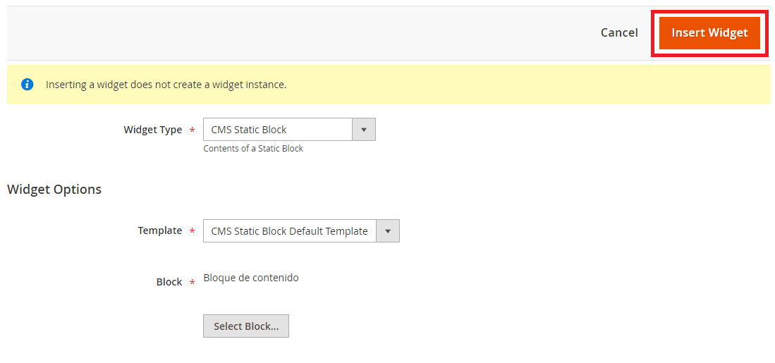
Task: Expand the Template dropdown arrow
Action: [388, 231]
